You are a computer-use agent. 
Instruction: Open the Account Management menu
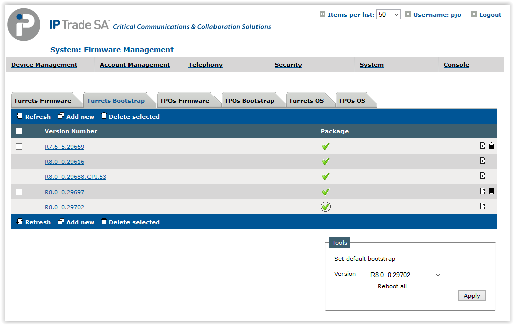(135, 65)
